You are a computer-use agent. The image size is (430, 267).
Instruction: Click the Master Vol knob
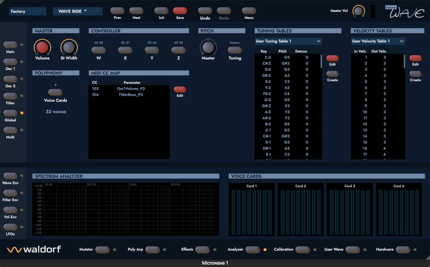click(358, 11)
